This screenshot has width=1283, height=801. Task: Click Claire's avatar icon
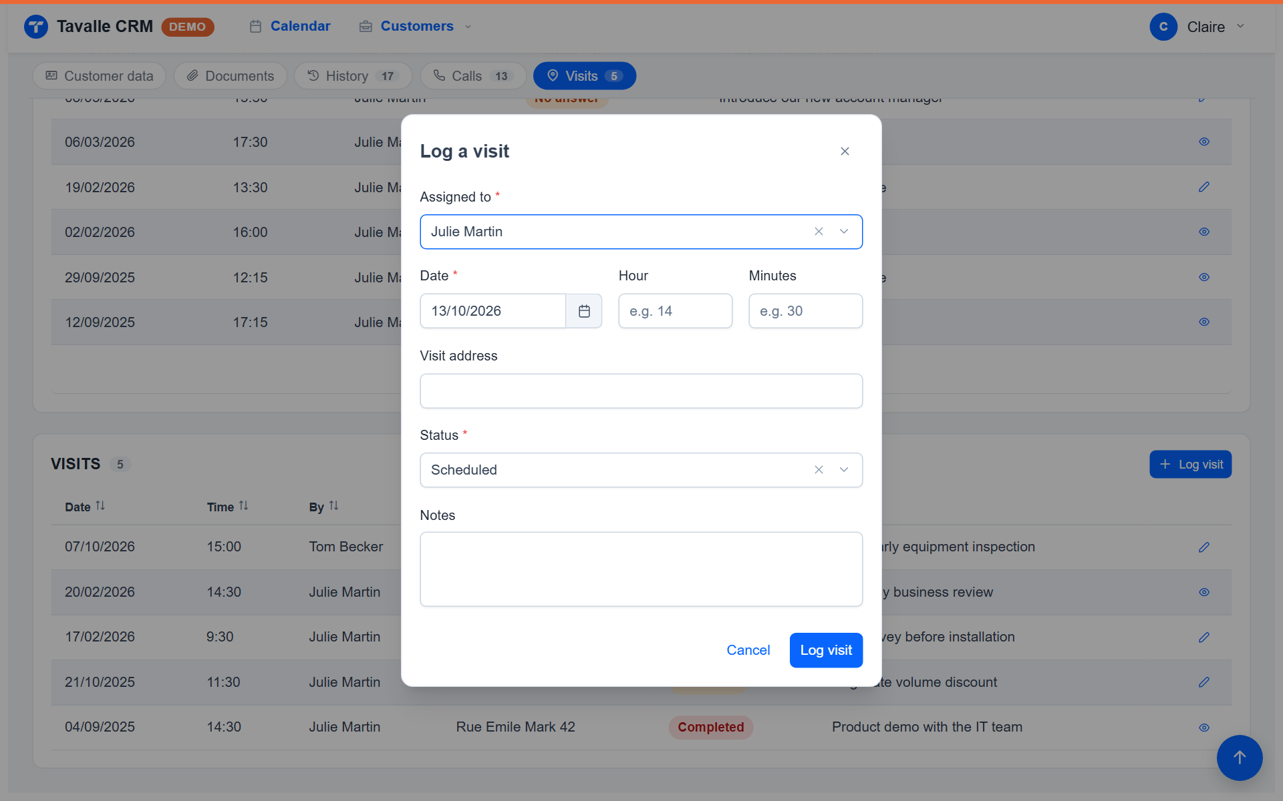(1163, 27)
